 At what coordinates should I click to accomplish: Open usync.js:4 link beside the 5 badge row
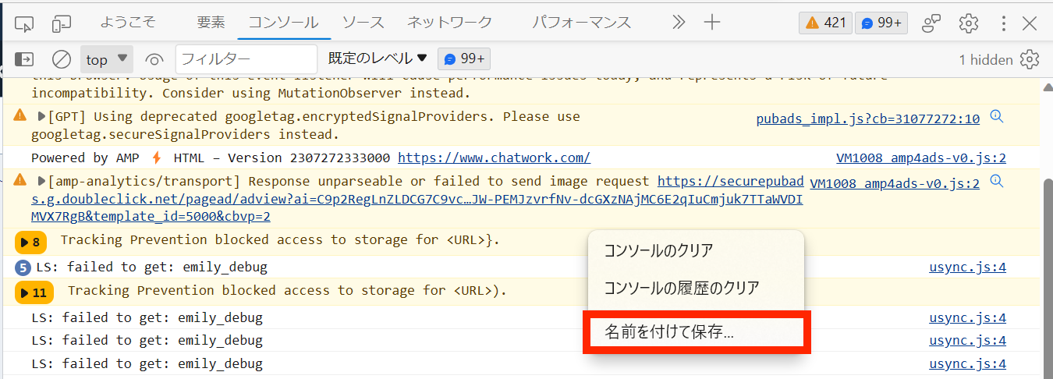point(968,267)
